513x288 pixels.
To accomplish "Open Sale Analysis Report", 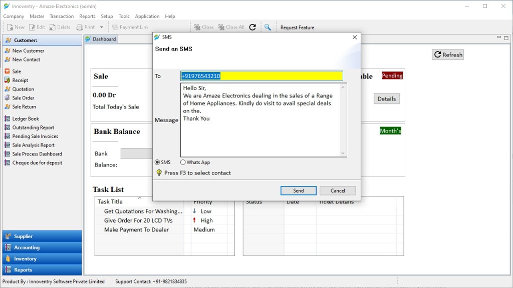I will pyautogui.click(x=34, y=145).
